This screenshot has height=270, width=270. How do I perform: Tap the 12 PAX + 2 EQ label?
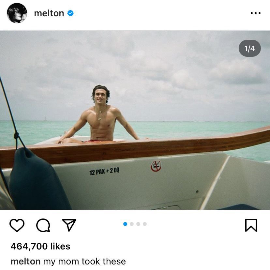point(104,171)
